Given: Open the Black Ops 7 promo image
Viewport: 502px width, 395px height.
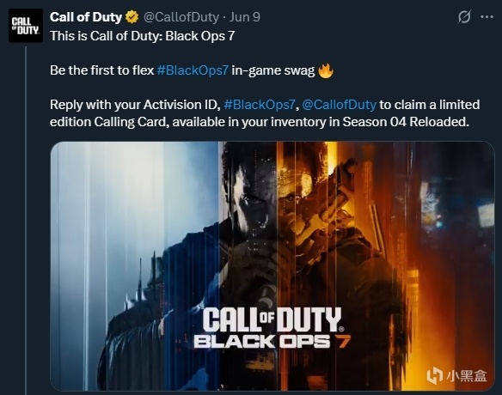Looking at the screenshot, I should (272, 266).
